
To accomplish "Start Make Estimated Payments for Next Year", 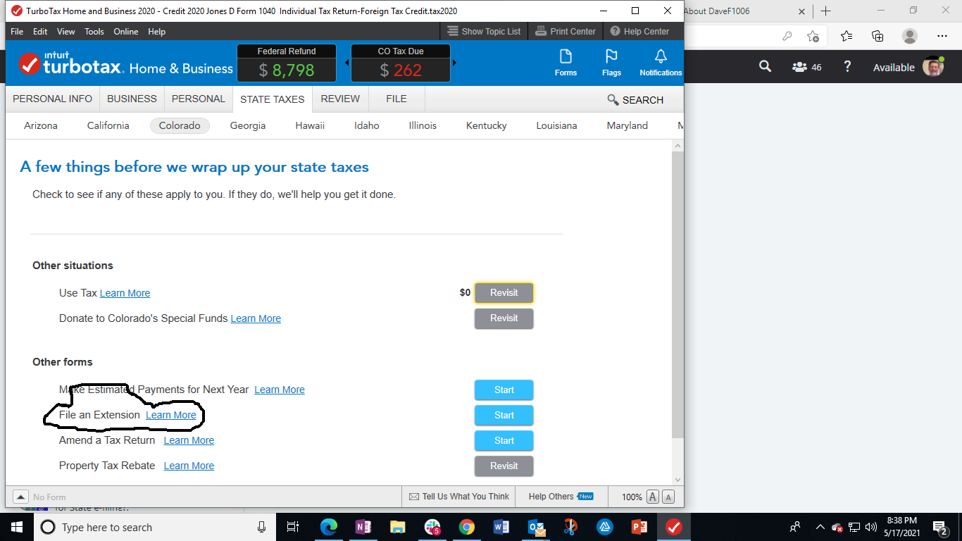I will pyautogui.click(x=504, y=390).
